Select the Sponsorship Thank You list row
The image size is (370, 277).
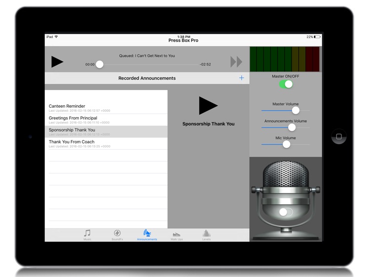click(x=106, y=132)
